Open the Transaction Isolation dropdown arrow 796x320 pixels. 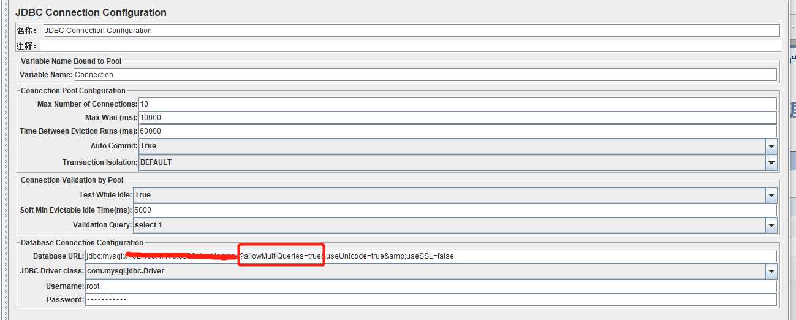pyautogui.click(x=771, y=162)
